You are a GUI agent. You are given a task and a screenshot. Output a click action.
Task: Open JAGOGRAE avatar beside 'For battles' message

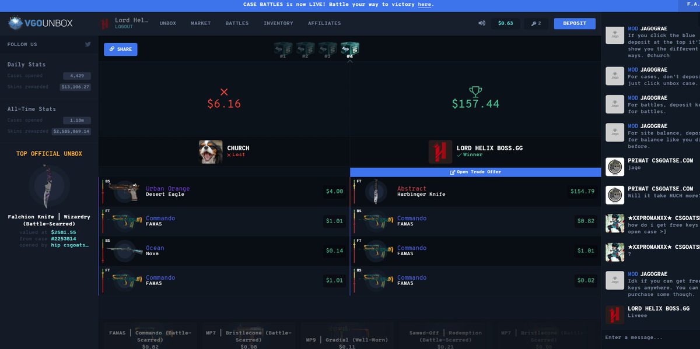click(x=615, y=104)
